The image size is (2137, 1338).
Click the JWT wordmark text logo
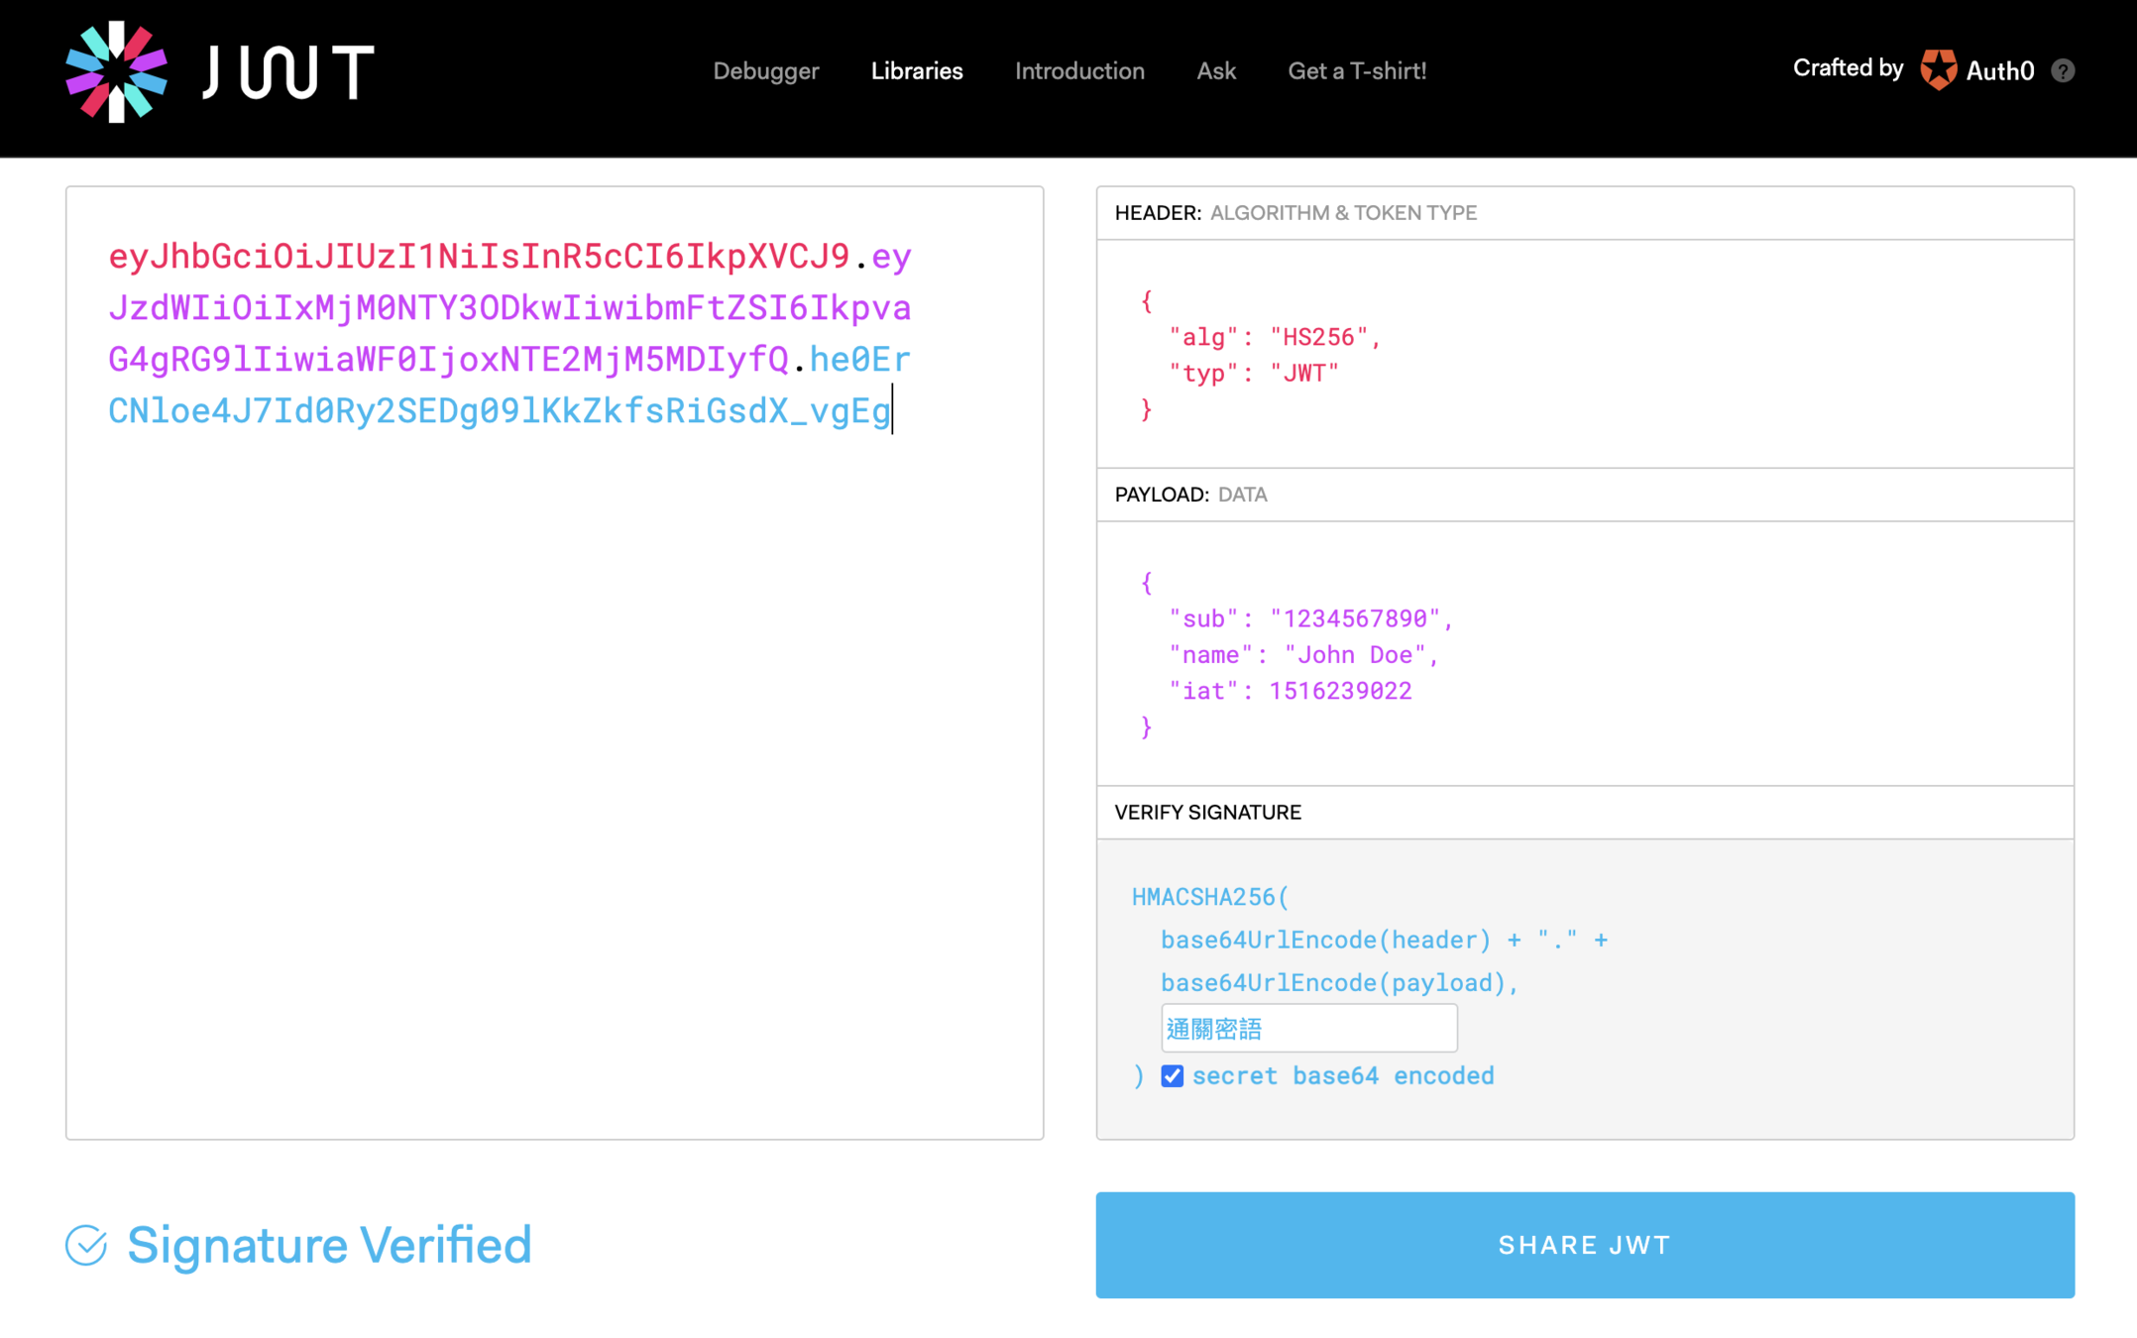tap(287, 71)
